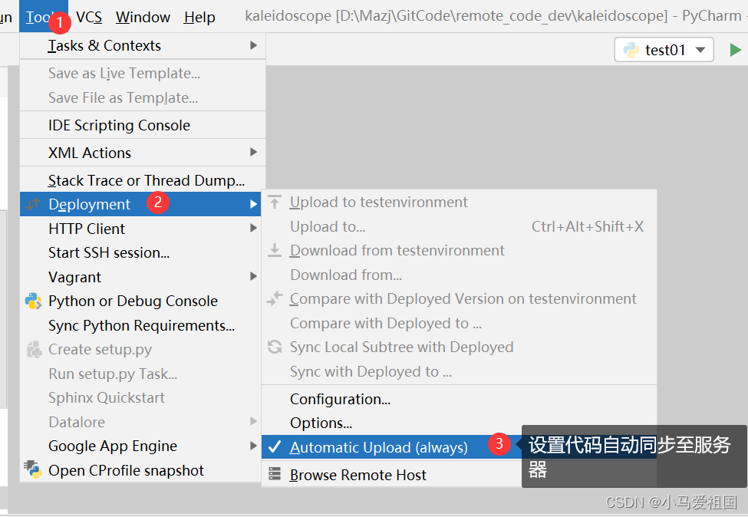Expand HTTP Client submenu
The height and width of the screenshot is (517, 748).
tap(140, 229)
